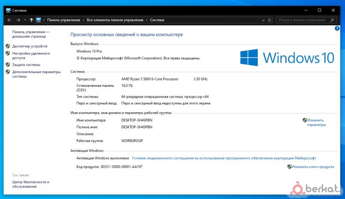
Task: Click the shield icon next to Изменить ключ продукта
Action: coord(289,167)
